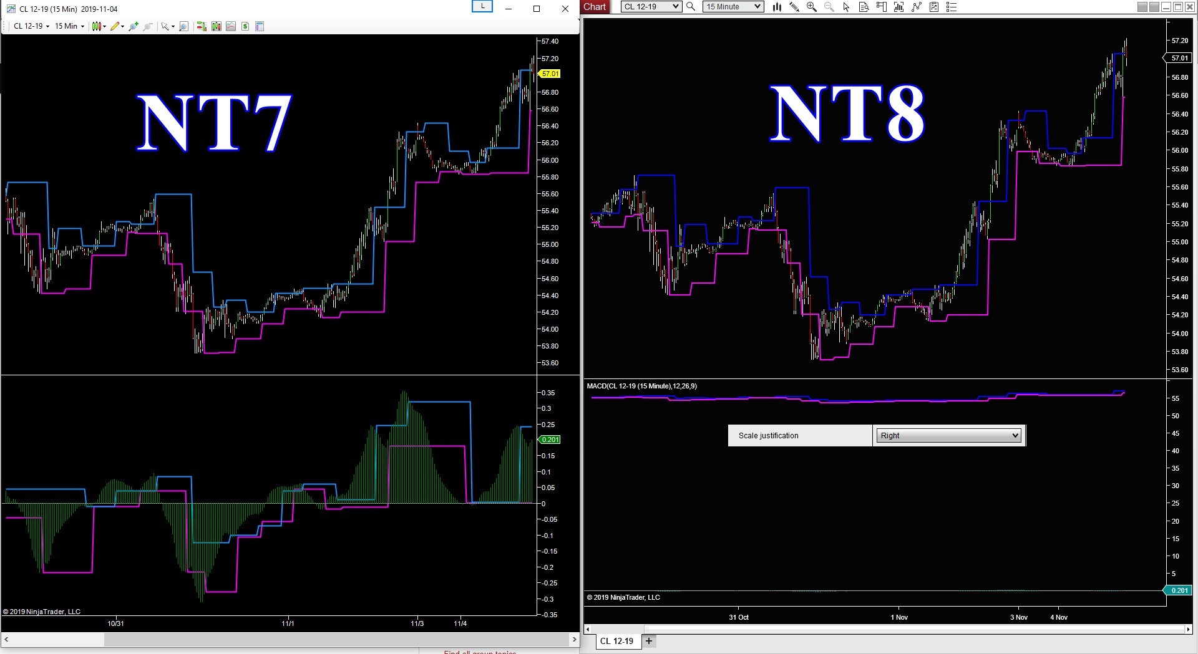Click the green 0.201 MACD marker in NT7

[x=550, y=440]
